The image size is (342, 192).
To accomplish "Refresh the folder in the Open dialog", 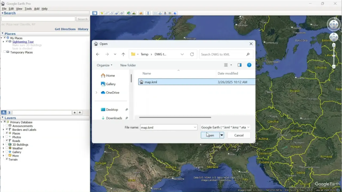I will click(x=192, y=54).
